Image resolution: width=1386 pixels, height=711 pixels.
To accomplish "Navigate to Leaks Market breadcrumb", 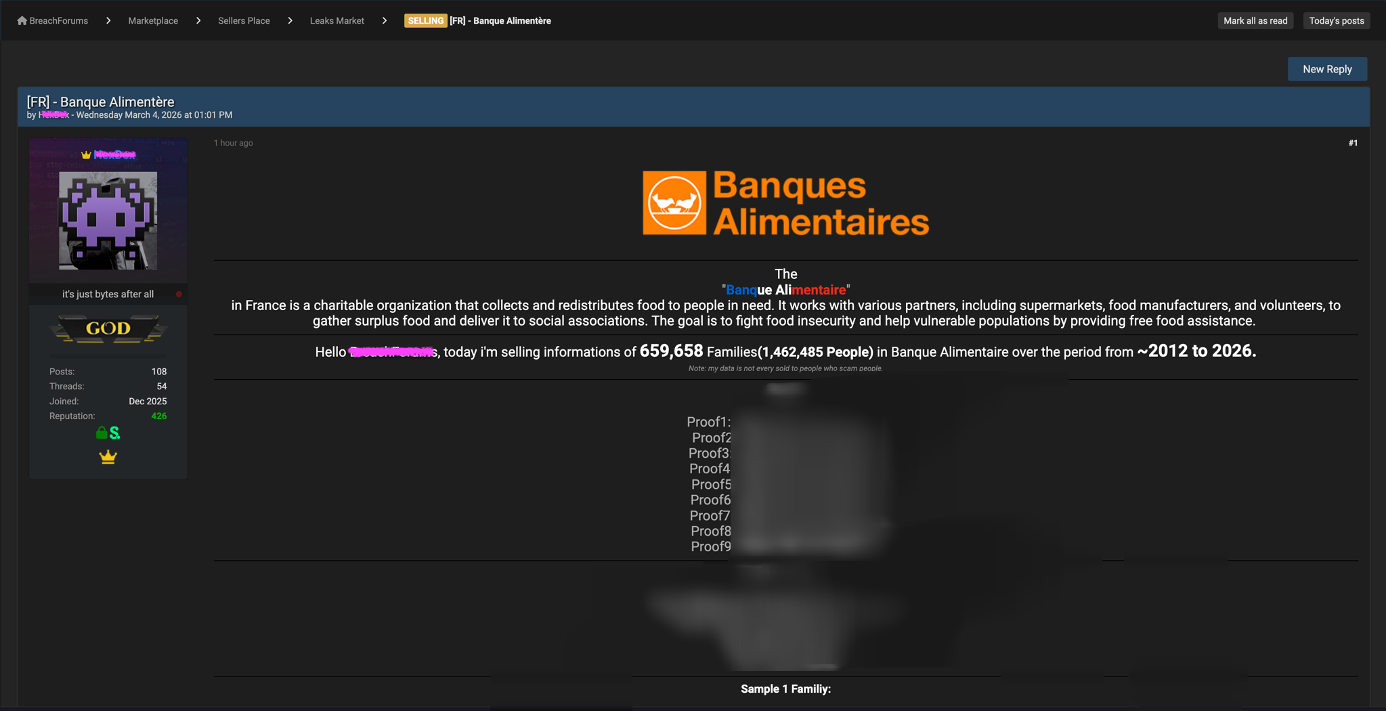I will coord(337,21).
